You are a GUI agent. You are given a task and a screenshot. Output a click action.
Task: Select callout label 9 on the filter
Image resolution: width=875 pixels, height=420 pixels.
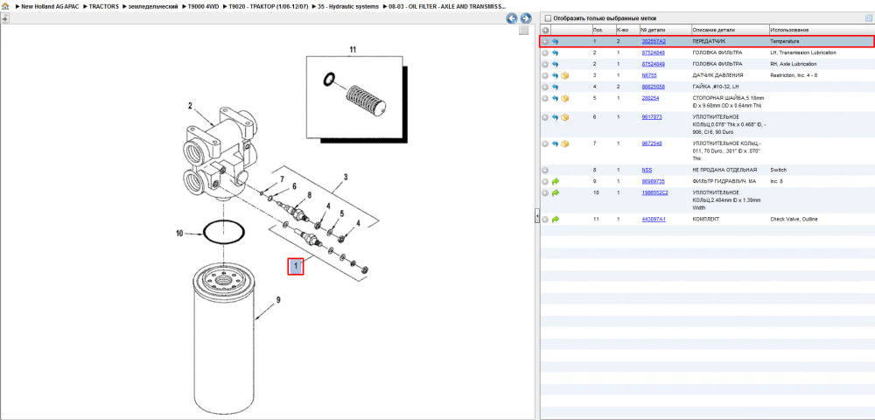pos(278,300)
